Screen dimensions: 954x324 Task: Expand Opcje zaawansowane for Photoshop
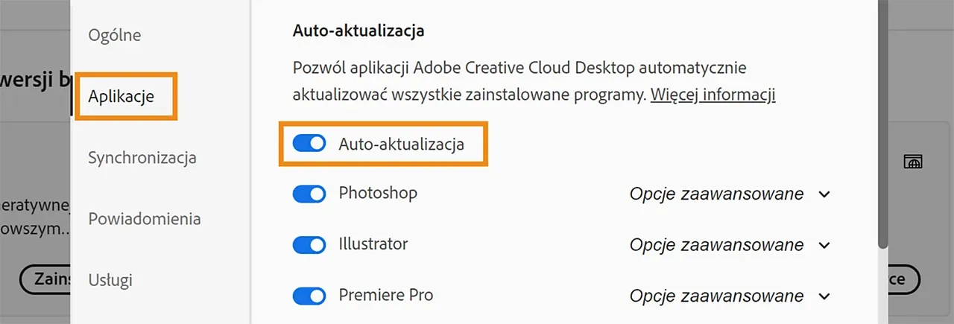click(730, 194)
